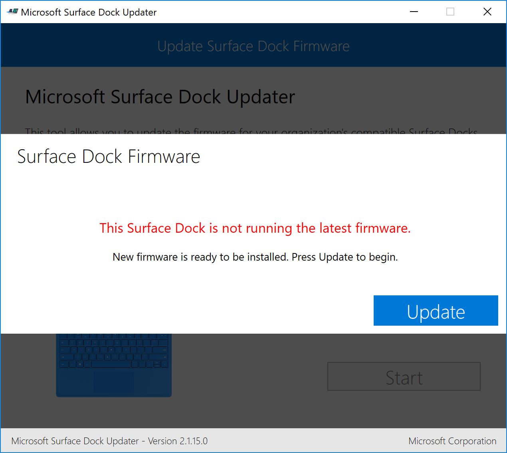The width and height of the screenshot is (507, 453).
Task: Close the Surface Dock Updater window
Action: pyautogui.click(x=487, y=12)
